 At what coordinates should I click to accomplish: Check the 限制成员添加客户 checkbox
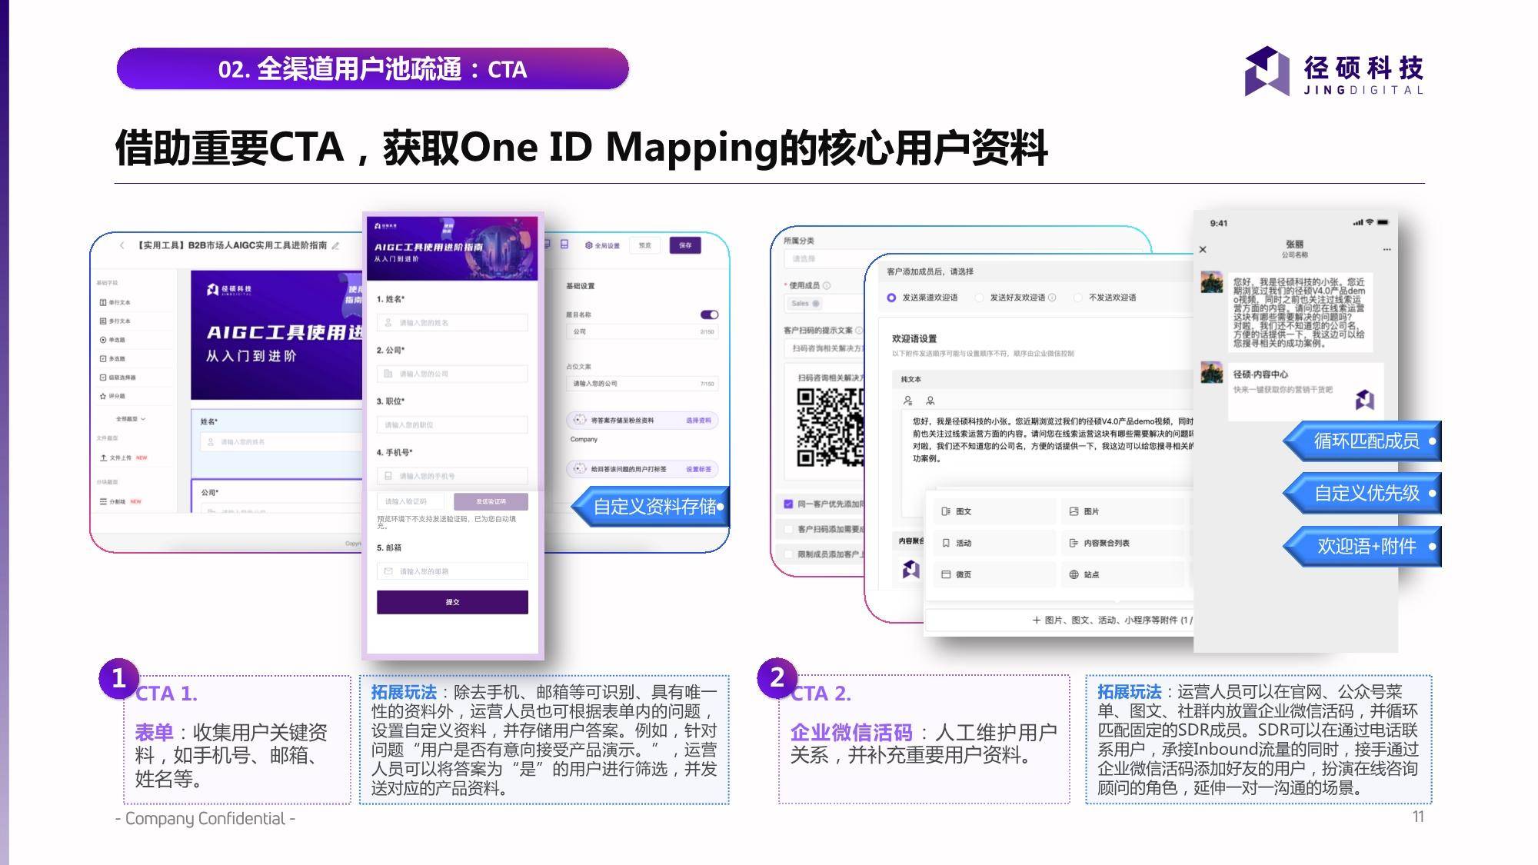(788, 554)
